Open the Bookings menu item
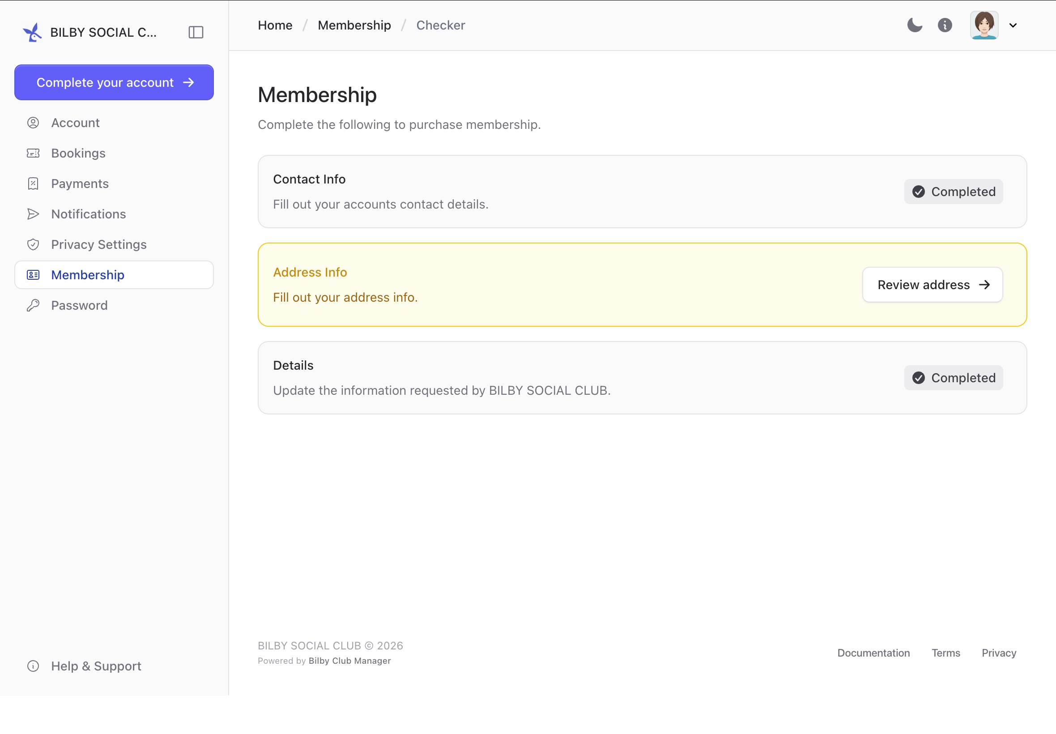This screenshot has height=734, width=1056. [114, 153]
